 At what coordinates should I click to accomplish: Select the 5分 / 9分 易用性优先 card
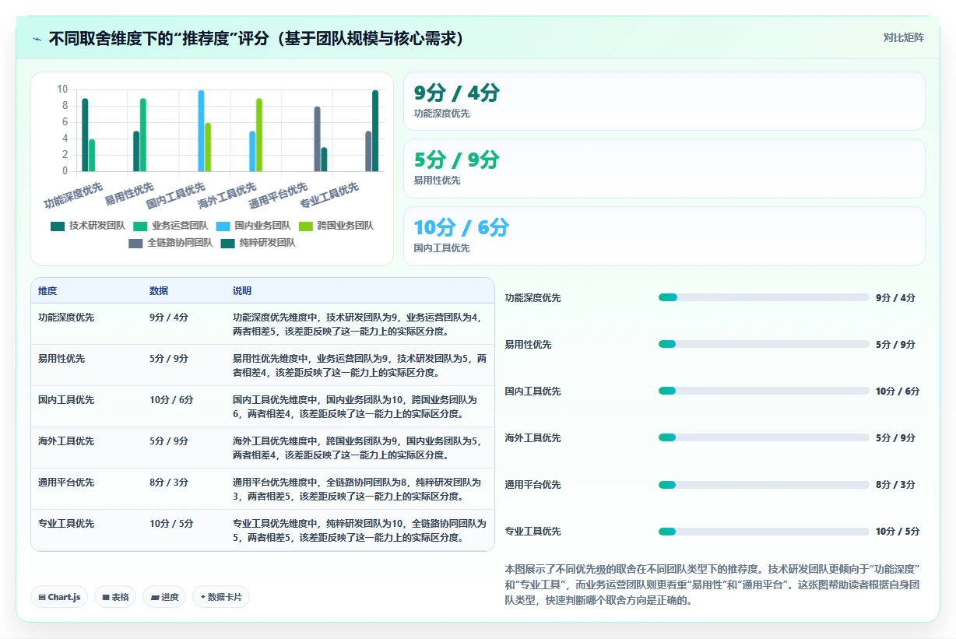click(664, 169)
